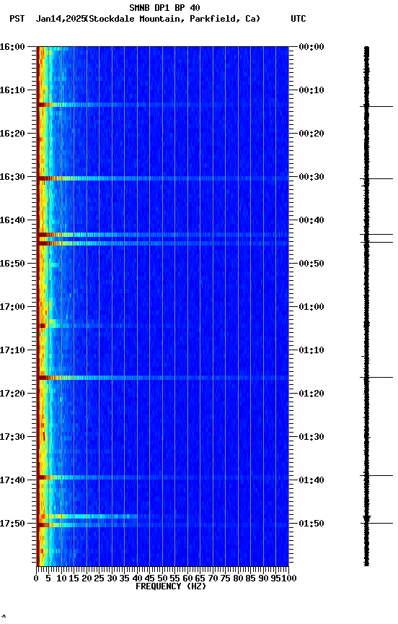The image size is (398, 624).
Task: Click the 25 Hz frequency tick label
Action: tap(99, 578)
